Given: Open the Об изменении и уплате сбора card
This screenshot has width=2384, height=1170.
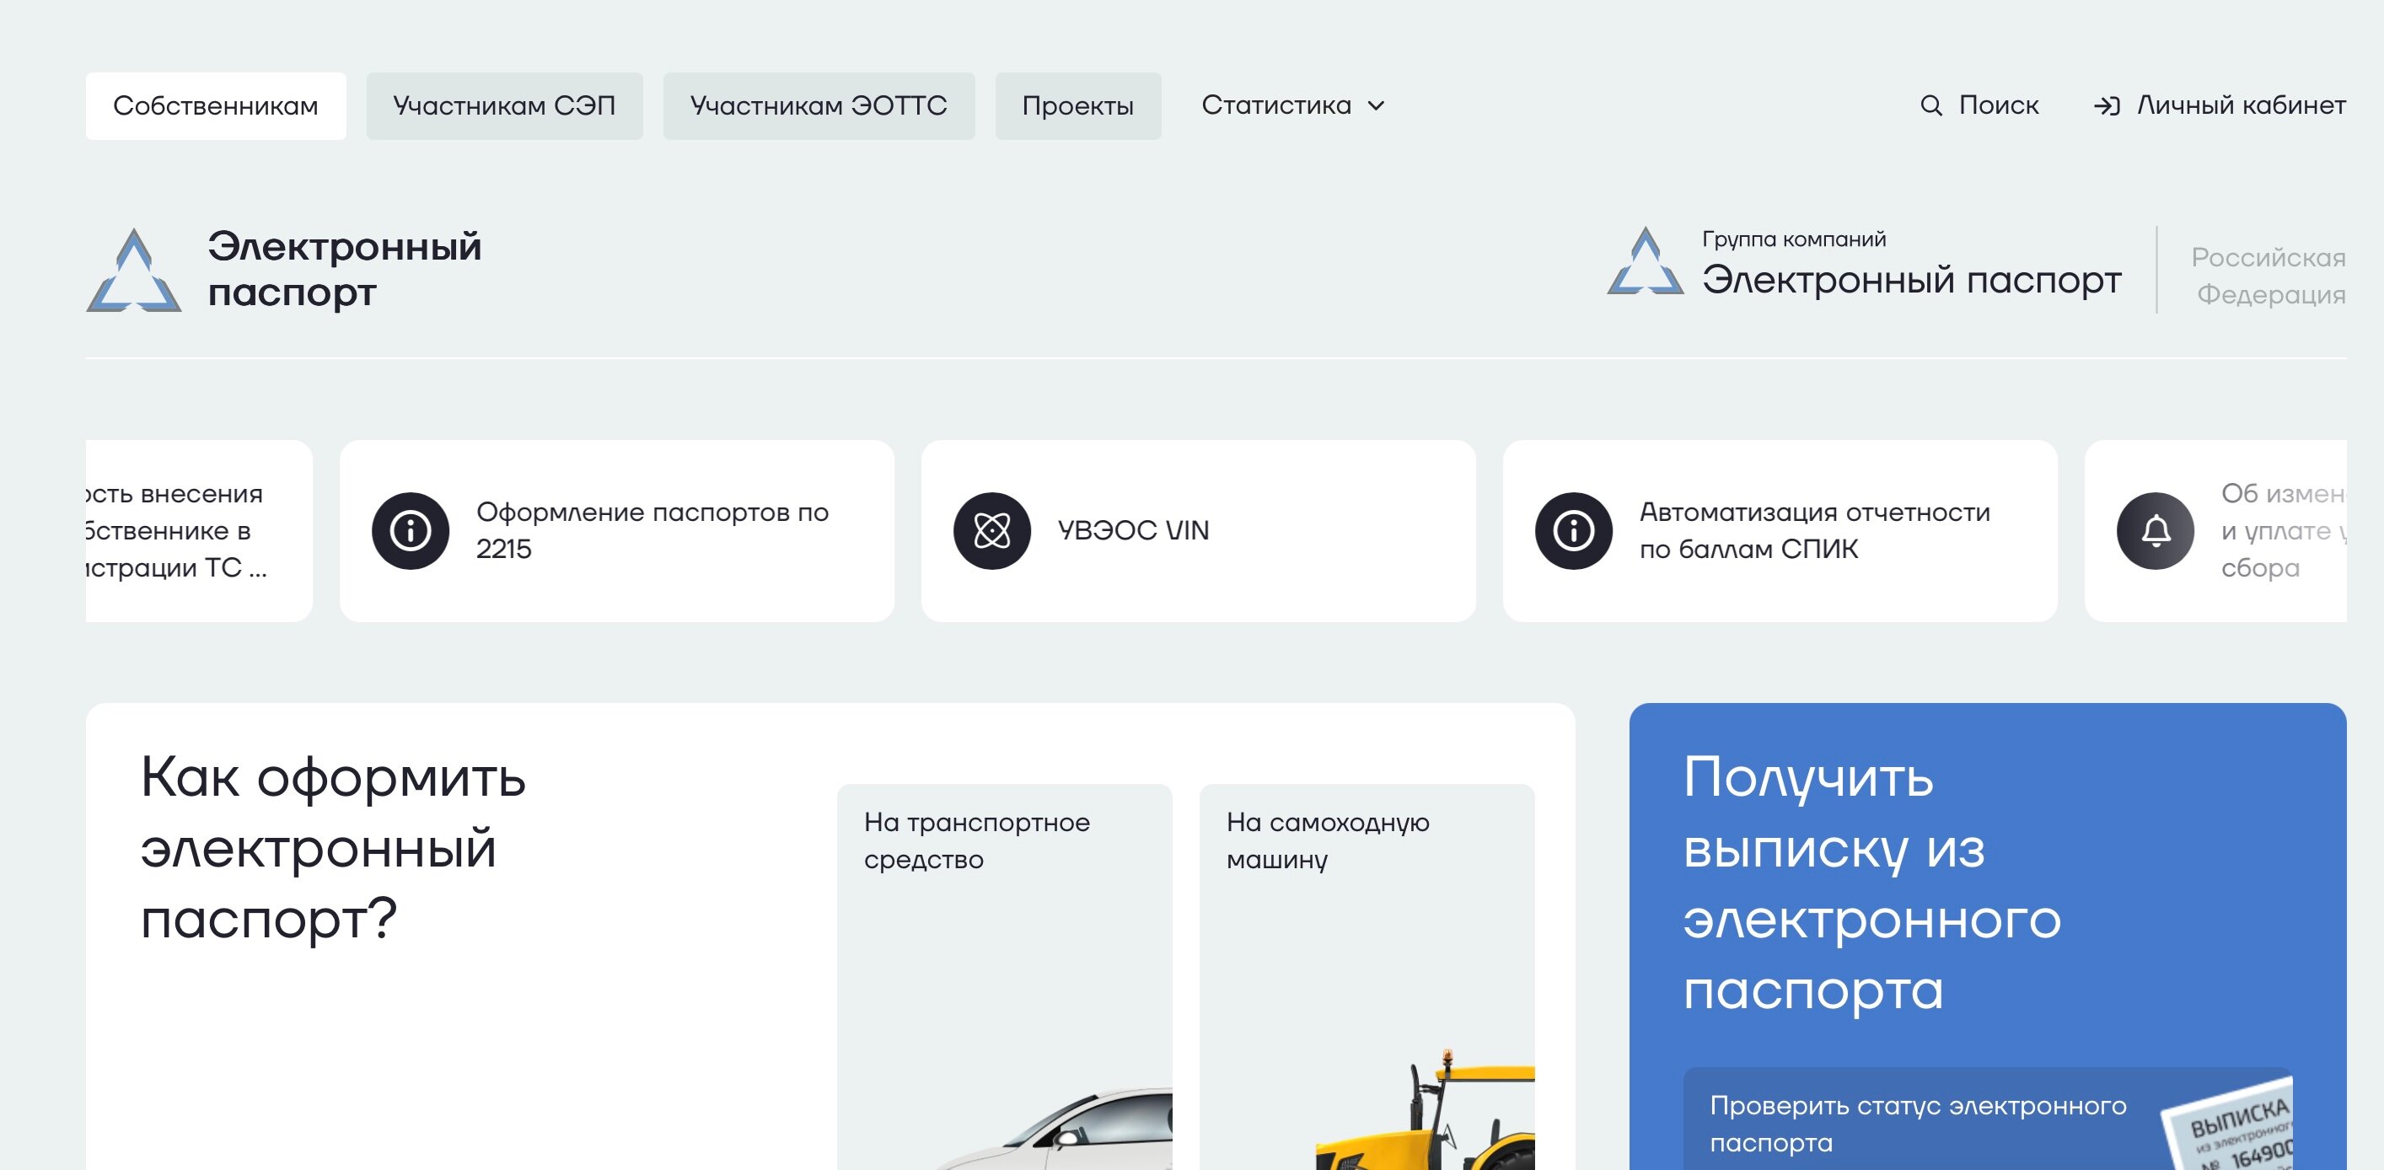Looking at the screenshot, I should click(2215, 530).
